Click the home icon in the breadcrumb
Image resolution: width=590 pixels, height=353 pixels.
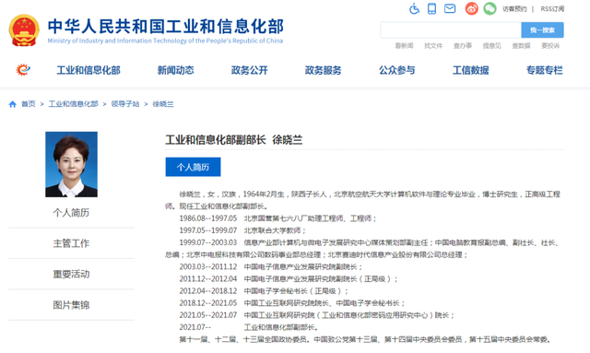(12, 104)
